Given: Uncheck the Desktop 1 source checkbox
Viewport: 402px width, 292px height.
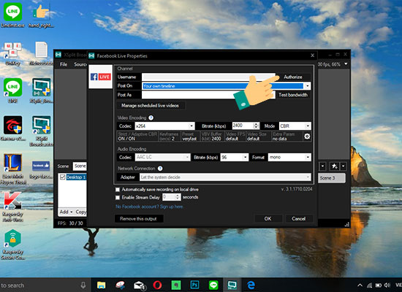Looking at the screenshot, I should (x=62, y=177).
